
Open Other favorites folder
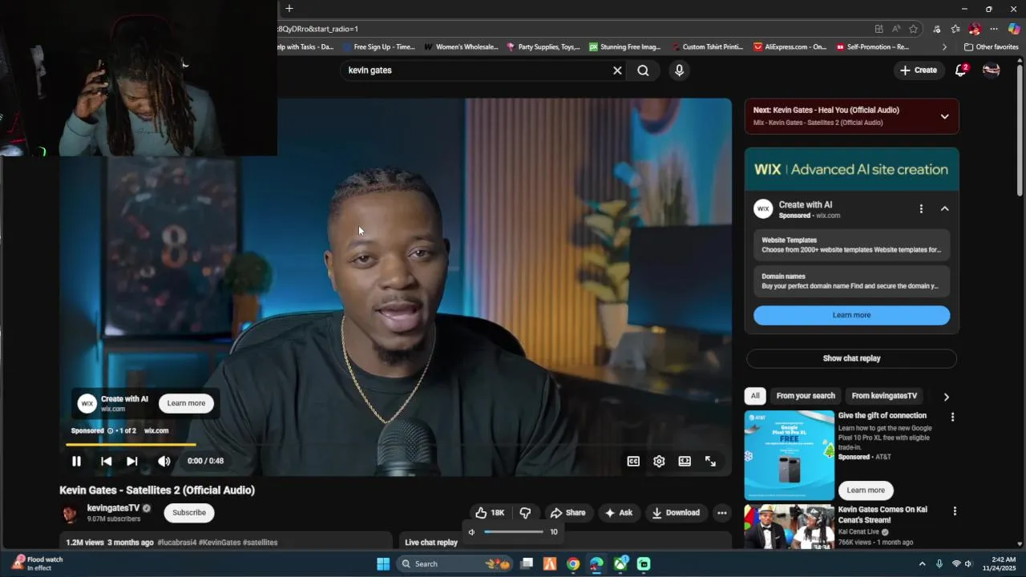click(x=991, y=47)
